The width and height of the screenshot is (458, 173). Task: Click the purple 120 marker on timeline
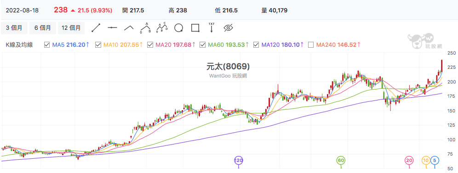(x=239, y=160)
